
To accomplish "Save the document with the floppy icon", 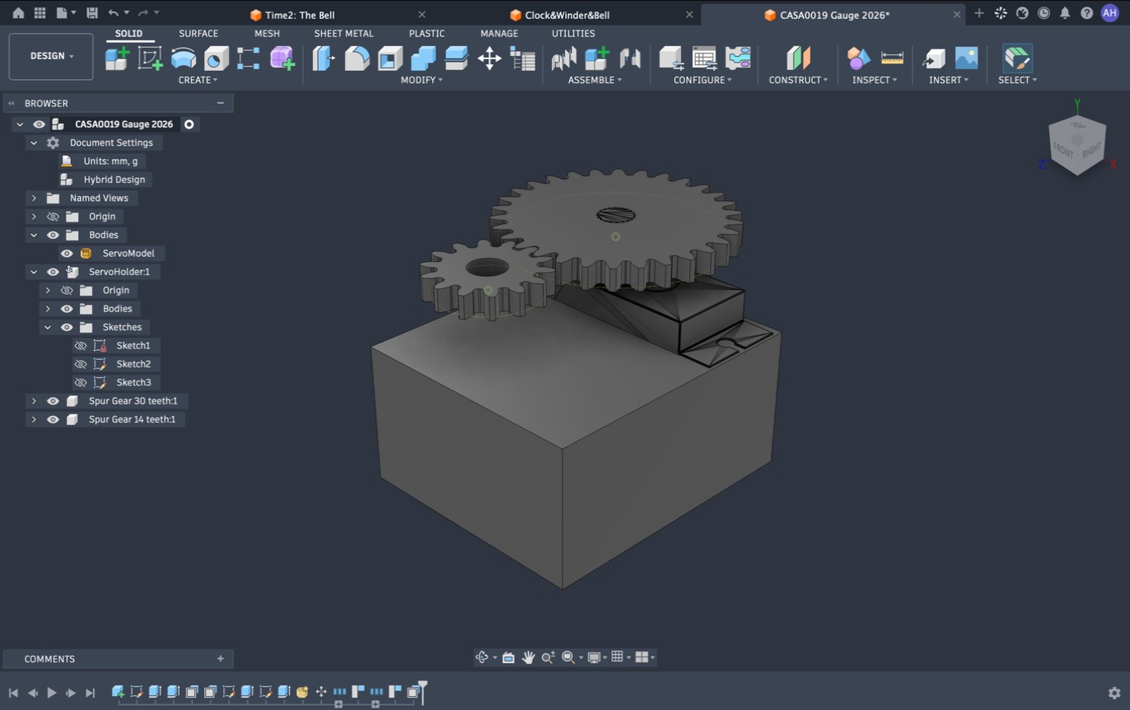I will coord(91,13).
